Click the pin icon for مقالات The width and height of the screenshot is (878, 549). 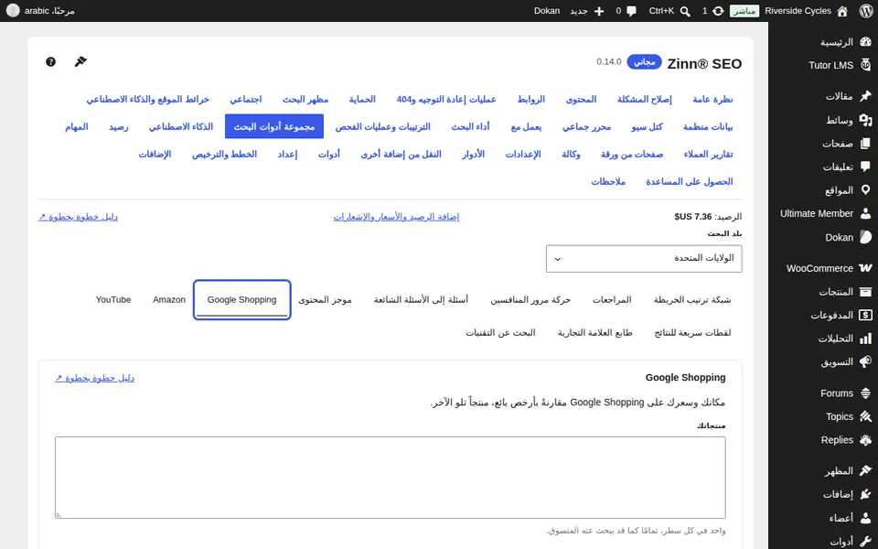tap(866, 96)
